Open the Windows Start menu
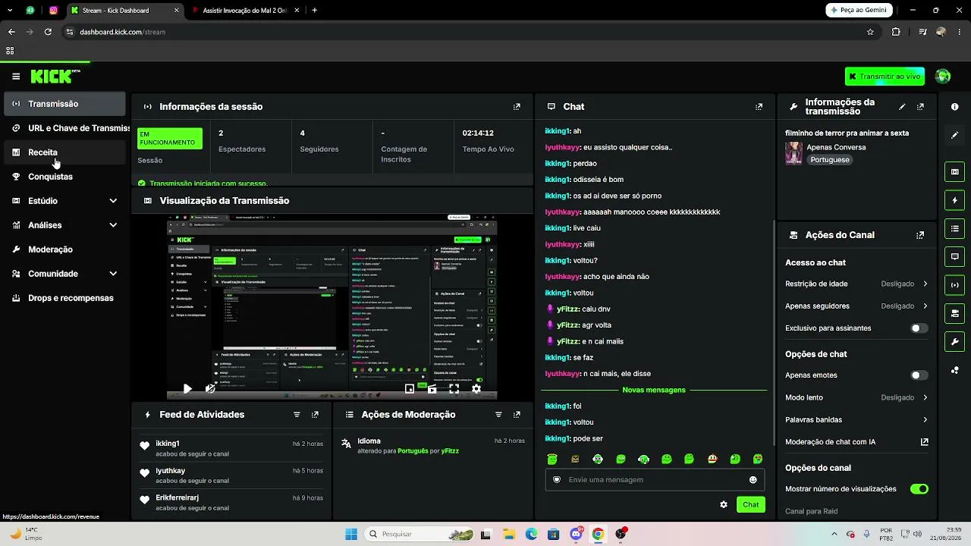The height and width of the screenshot is (546, 971). (351, 534)
